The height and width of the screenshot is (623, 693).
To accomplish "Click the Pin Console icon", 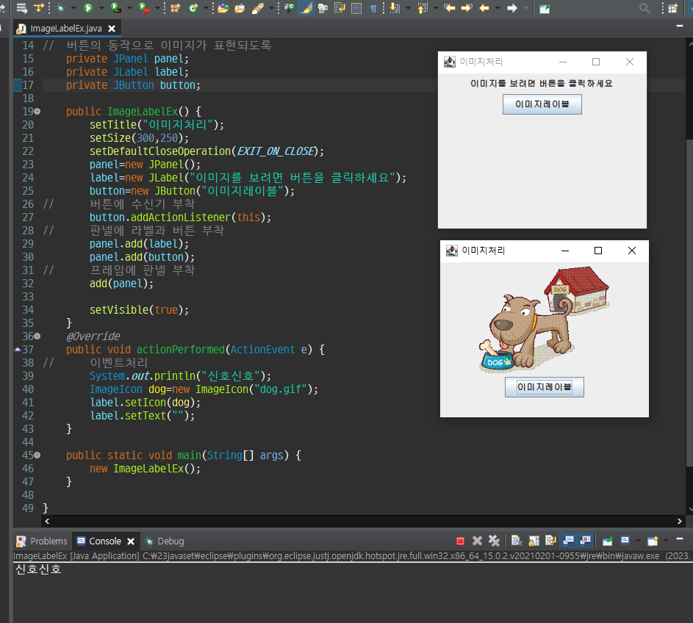I will point(608,541).
